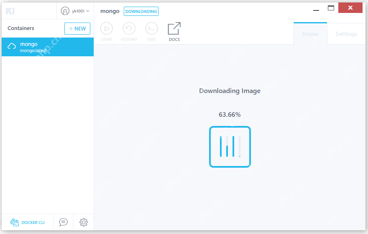Click the download progress bars graphic

[230, 147]
